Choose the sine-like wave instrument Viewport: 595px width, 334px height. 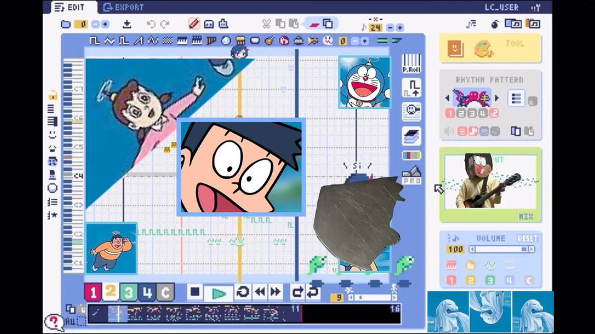pyautogui.click(x=109, y=41)
